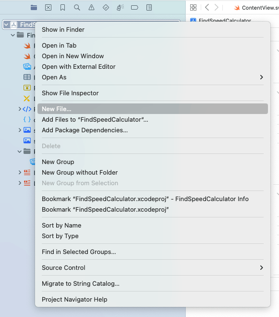Open the Debug navigator spray icon
Viewport: 279px width, 317px height.
tap(121, 8)
